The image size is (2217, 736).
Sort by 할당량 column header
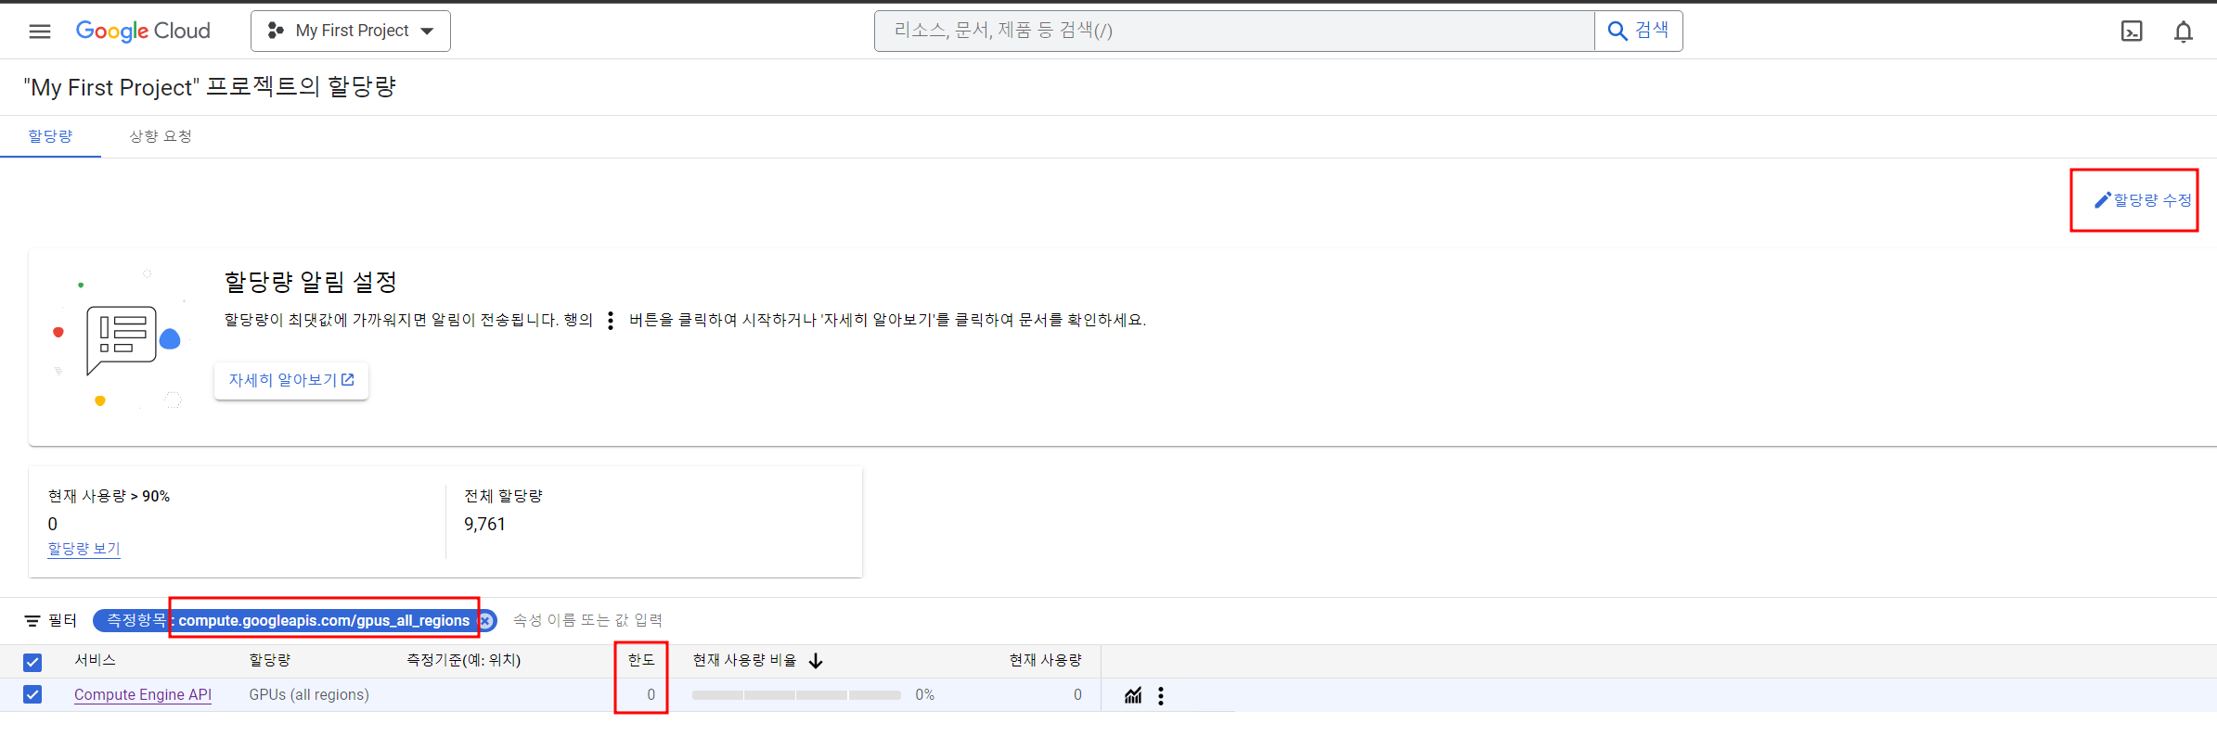pos(269,660)
